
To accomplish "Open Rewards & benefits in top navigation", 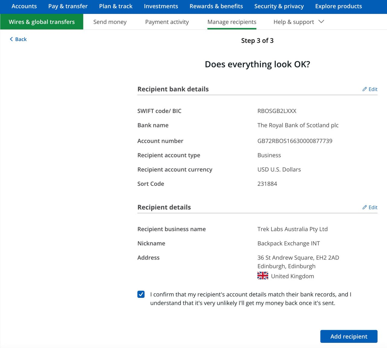I will point(216,6).
